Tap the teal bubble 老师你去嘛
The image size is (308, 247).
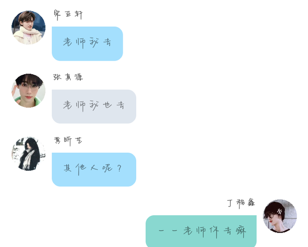(201, 231)
